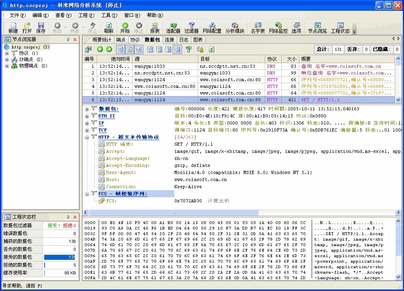Viewport: 404px width, 291px height.
Task: Select the Host field row
Action: (x=163, y=179)
